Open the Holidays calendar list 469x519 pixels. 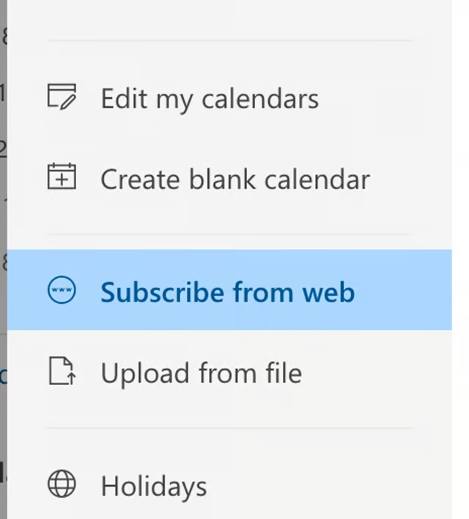click(x=154, y=486)
